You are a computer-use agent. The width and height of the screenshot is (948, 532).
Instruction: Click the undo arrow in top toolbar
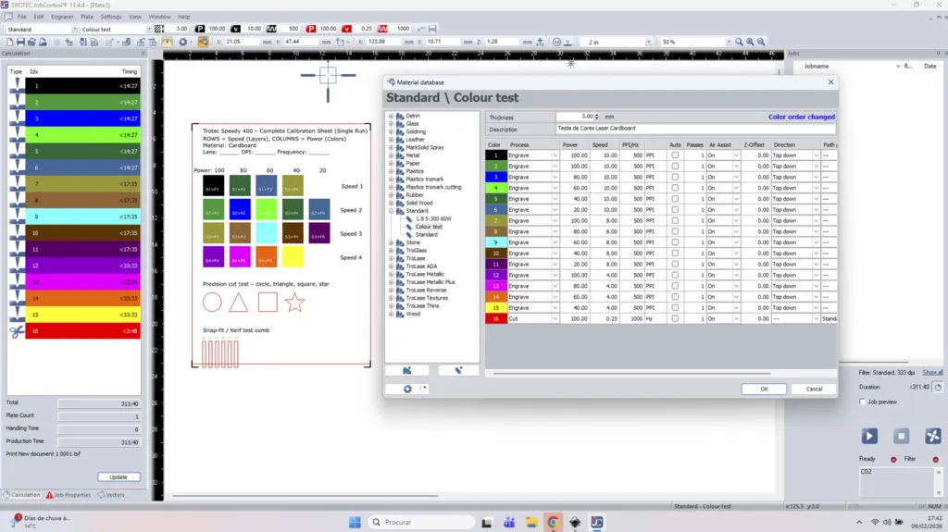click(421, 29)
